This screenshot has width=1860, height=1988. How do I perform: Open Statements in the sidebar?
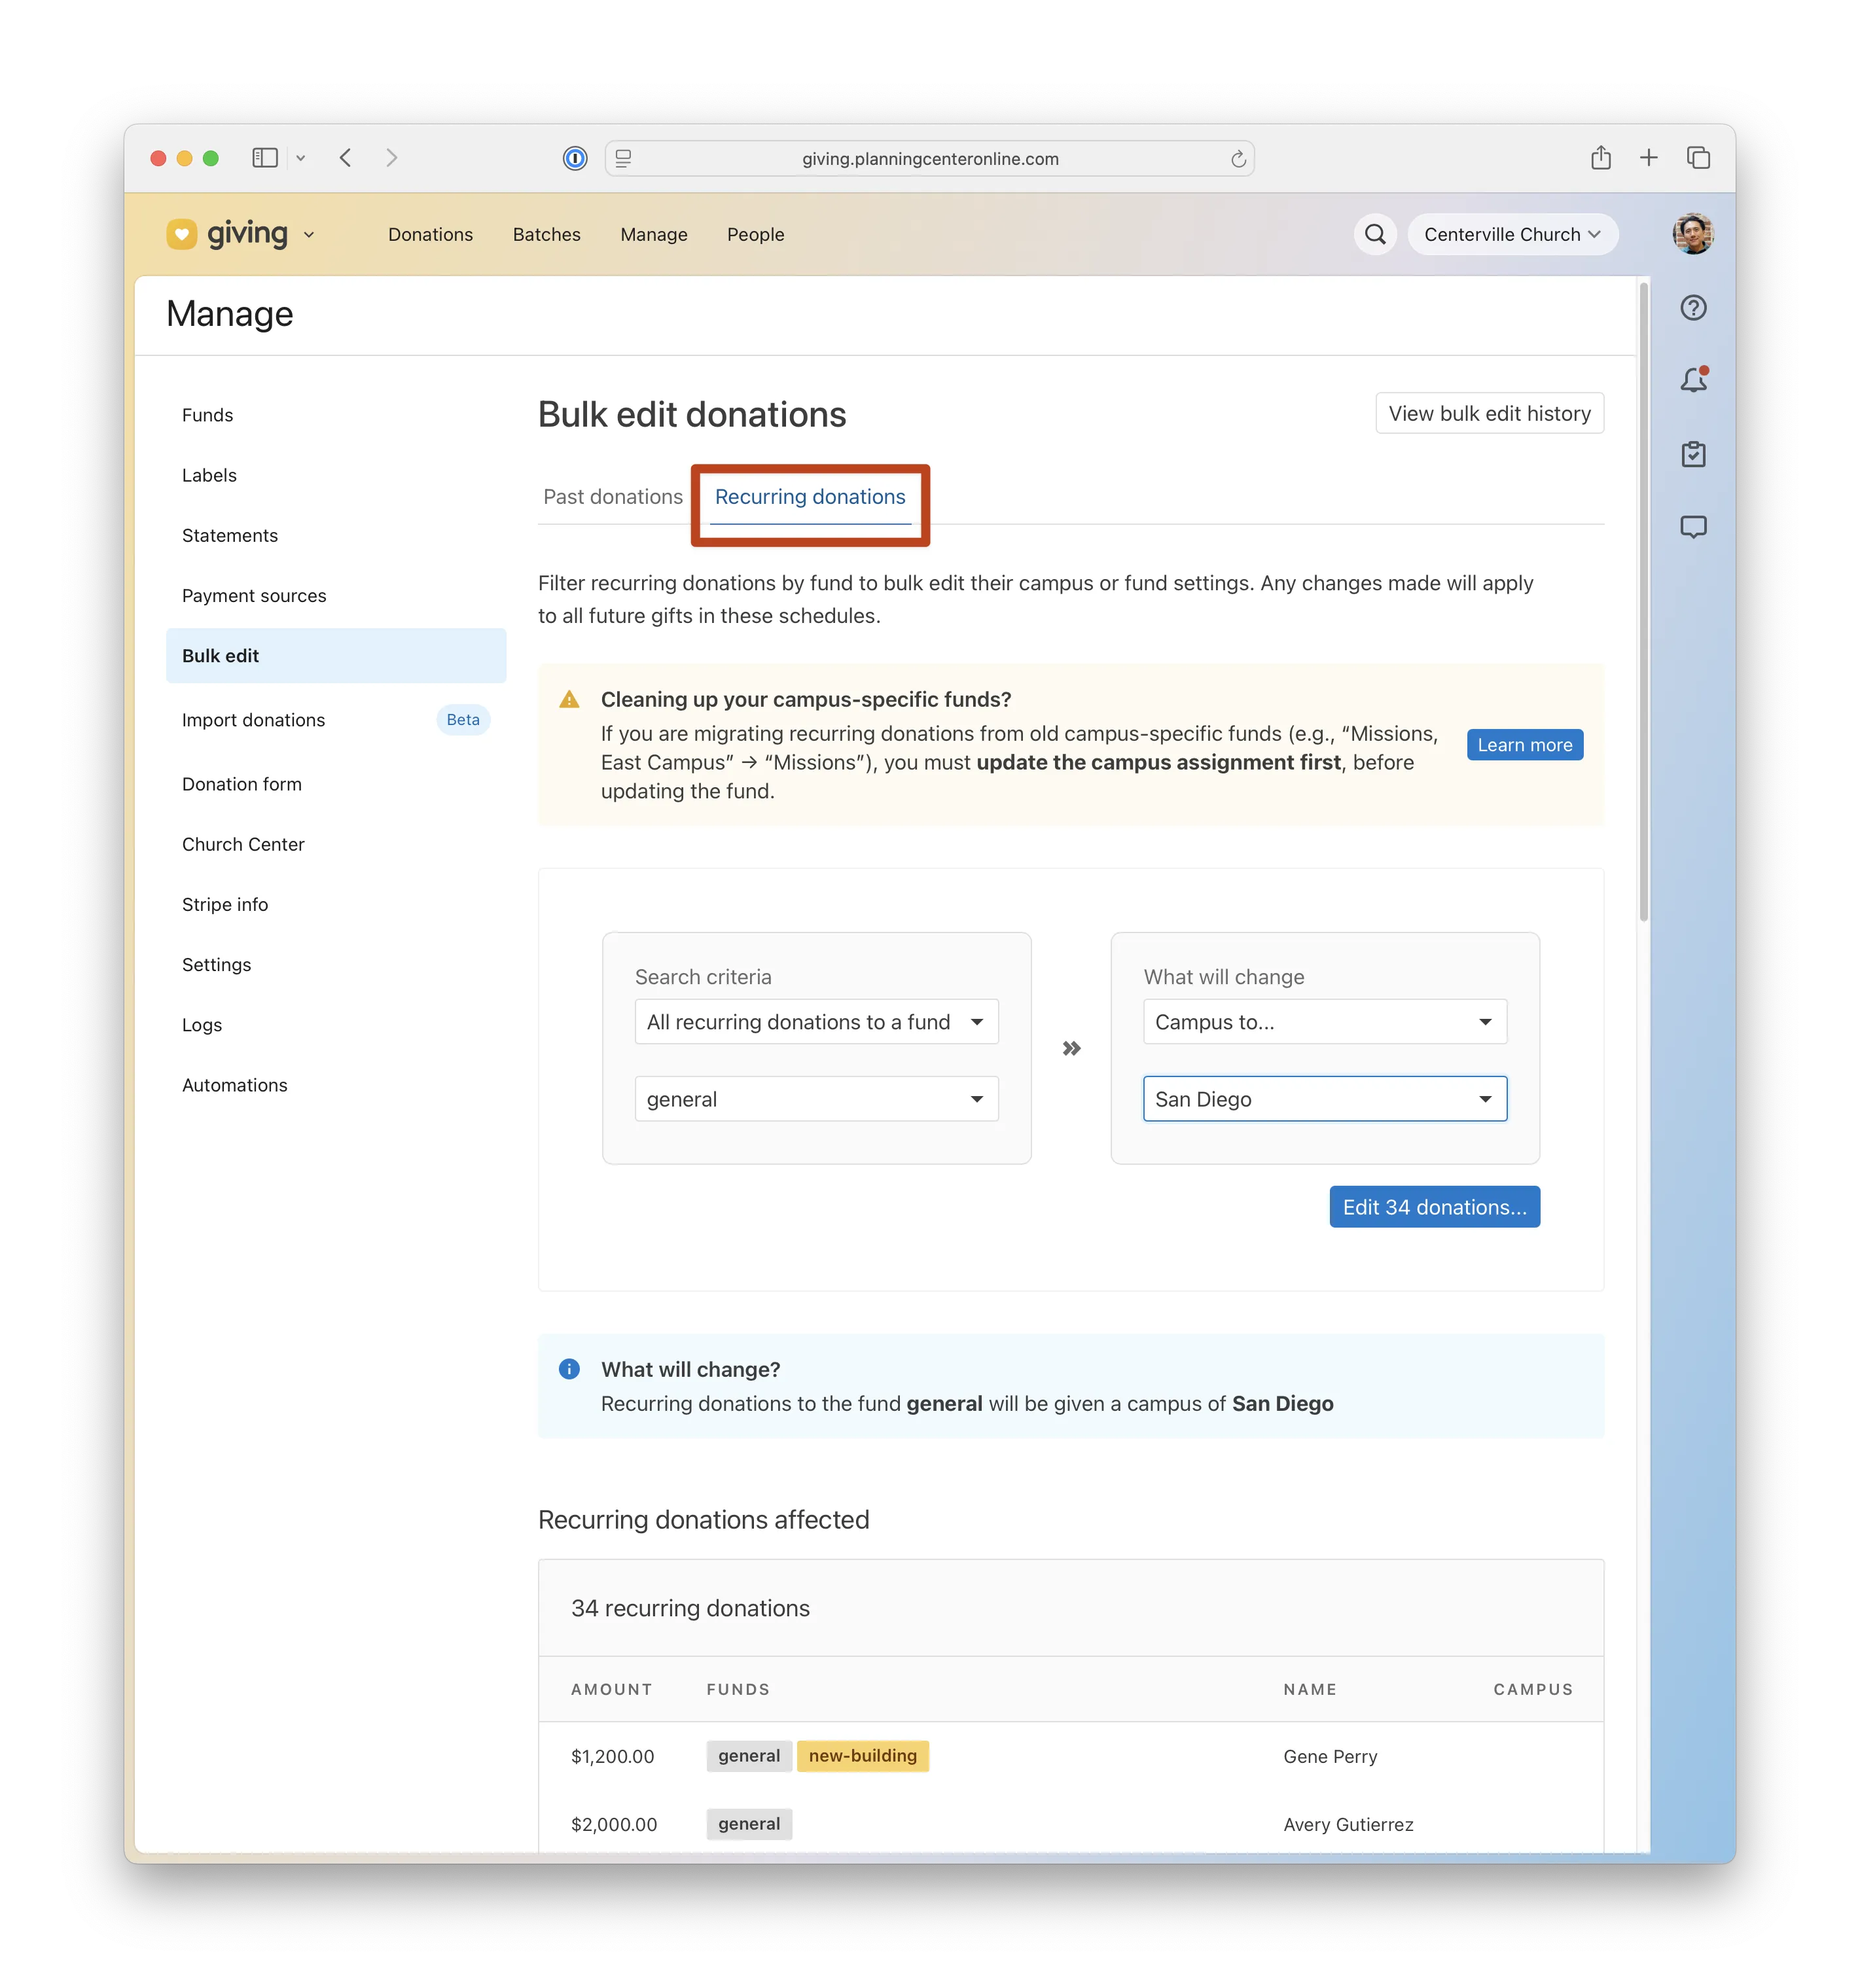pos(336,536)
